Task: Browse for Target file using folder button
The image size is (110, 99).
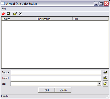Action: coord(105,78)
